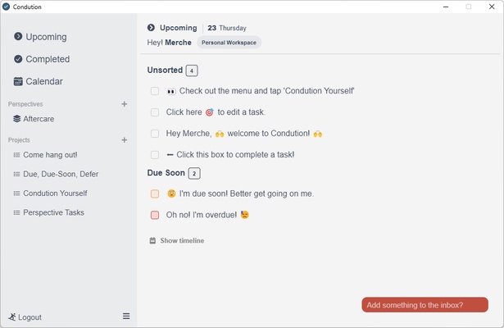Collapse the Due Soon section header
The width and height of the screenshot is (504, 328).
[166, 173]
